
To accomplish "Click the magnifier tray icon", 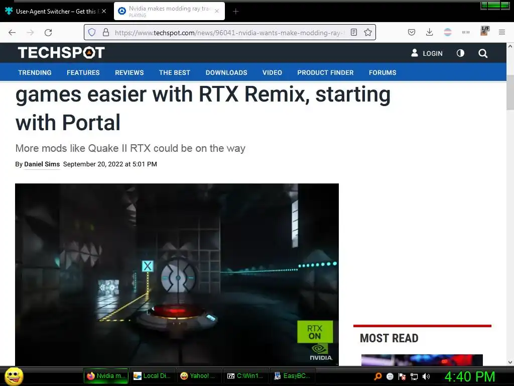I will 378,376.
